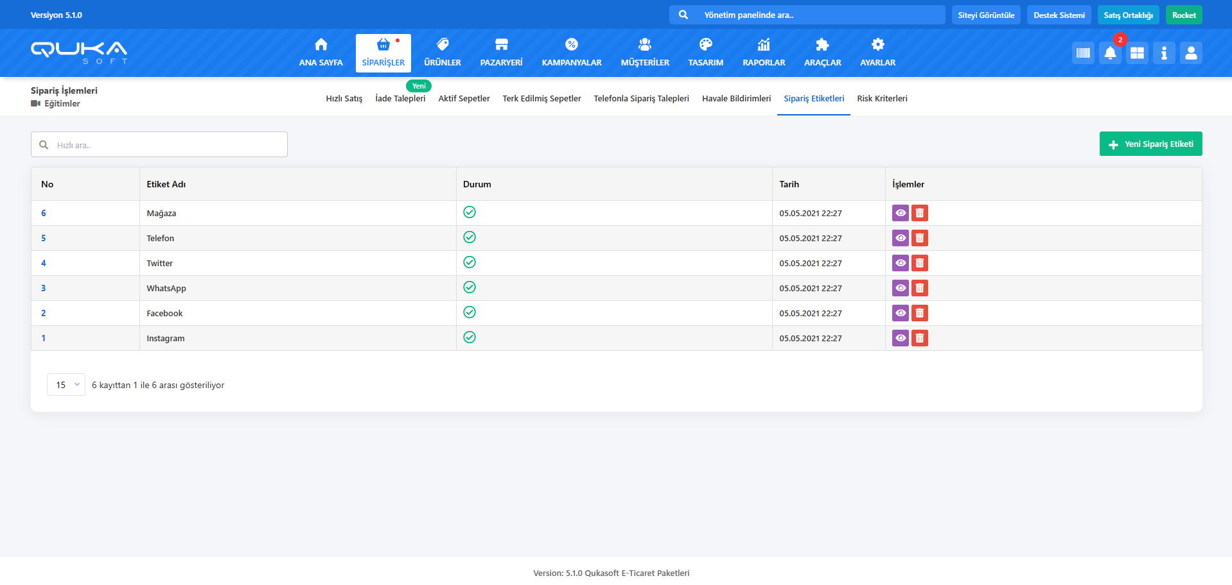Image resolution: width=1232 pixels, height=585 pixels.
Task: View the Facebook label with eye icon
Action: click(901, 313)
